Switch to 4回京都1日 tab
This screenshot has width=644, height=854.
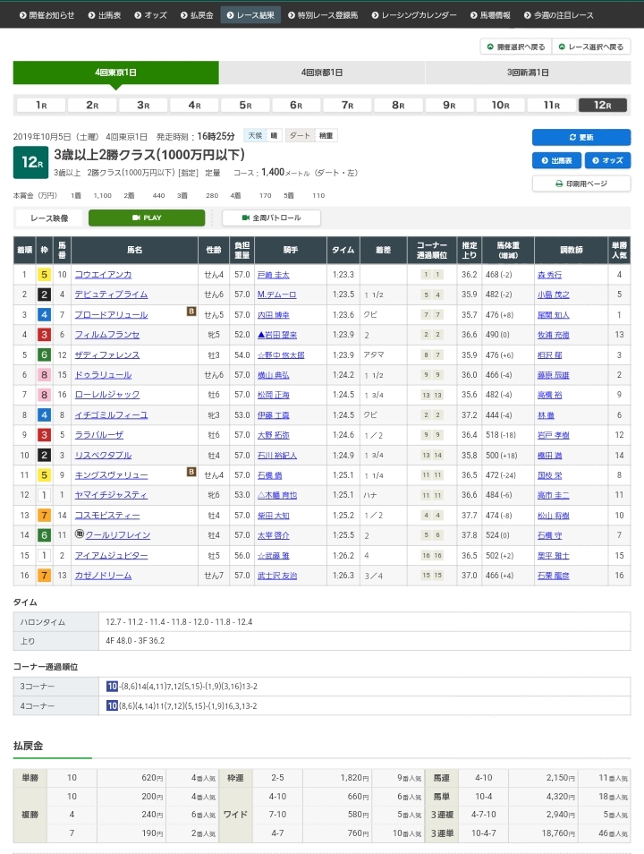click(322, 73)
